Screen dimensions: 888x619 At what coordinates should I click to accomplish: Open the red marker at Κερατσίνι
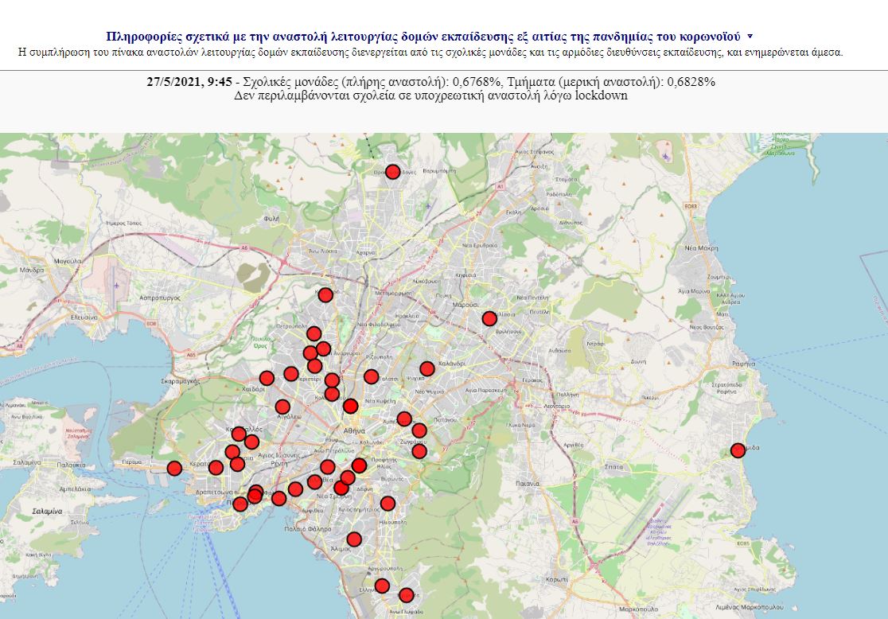(216, 467)
